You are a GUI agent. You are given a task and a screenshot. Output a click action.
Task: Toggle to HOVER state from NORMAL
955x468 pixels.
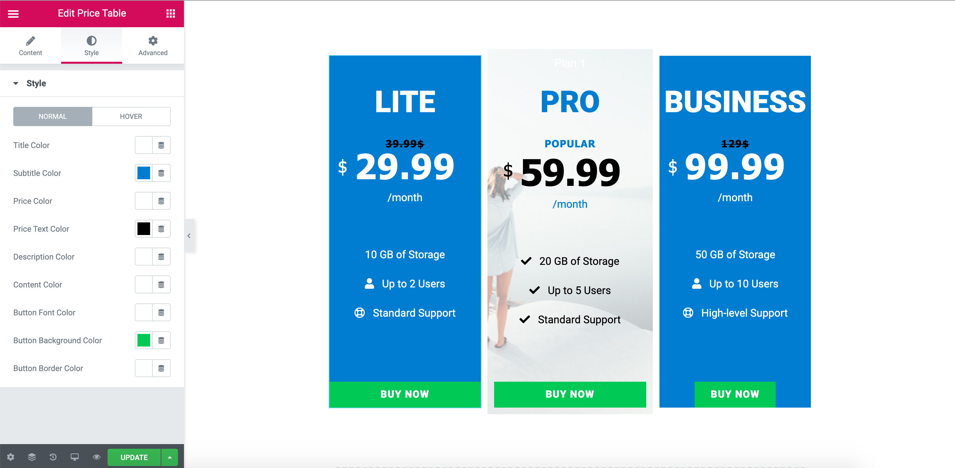pyautogui.click(x=131, y=116)
